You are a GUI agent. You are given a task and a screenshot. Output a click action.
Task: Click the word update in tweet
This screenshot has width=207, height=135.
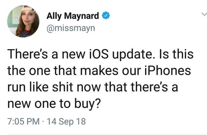[132, 54]
